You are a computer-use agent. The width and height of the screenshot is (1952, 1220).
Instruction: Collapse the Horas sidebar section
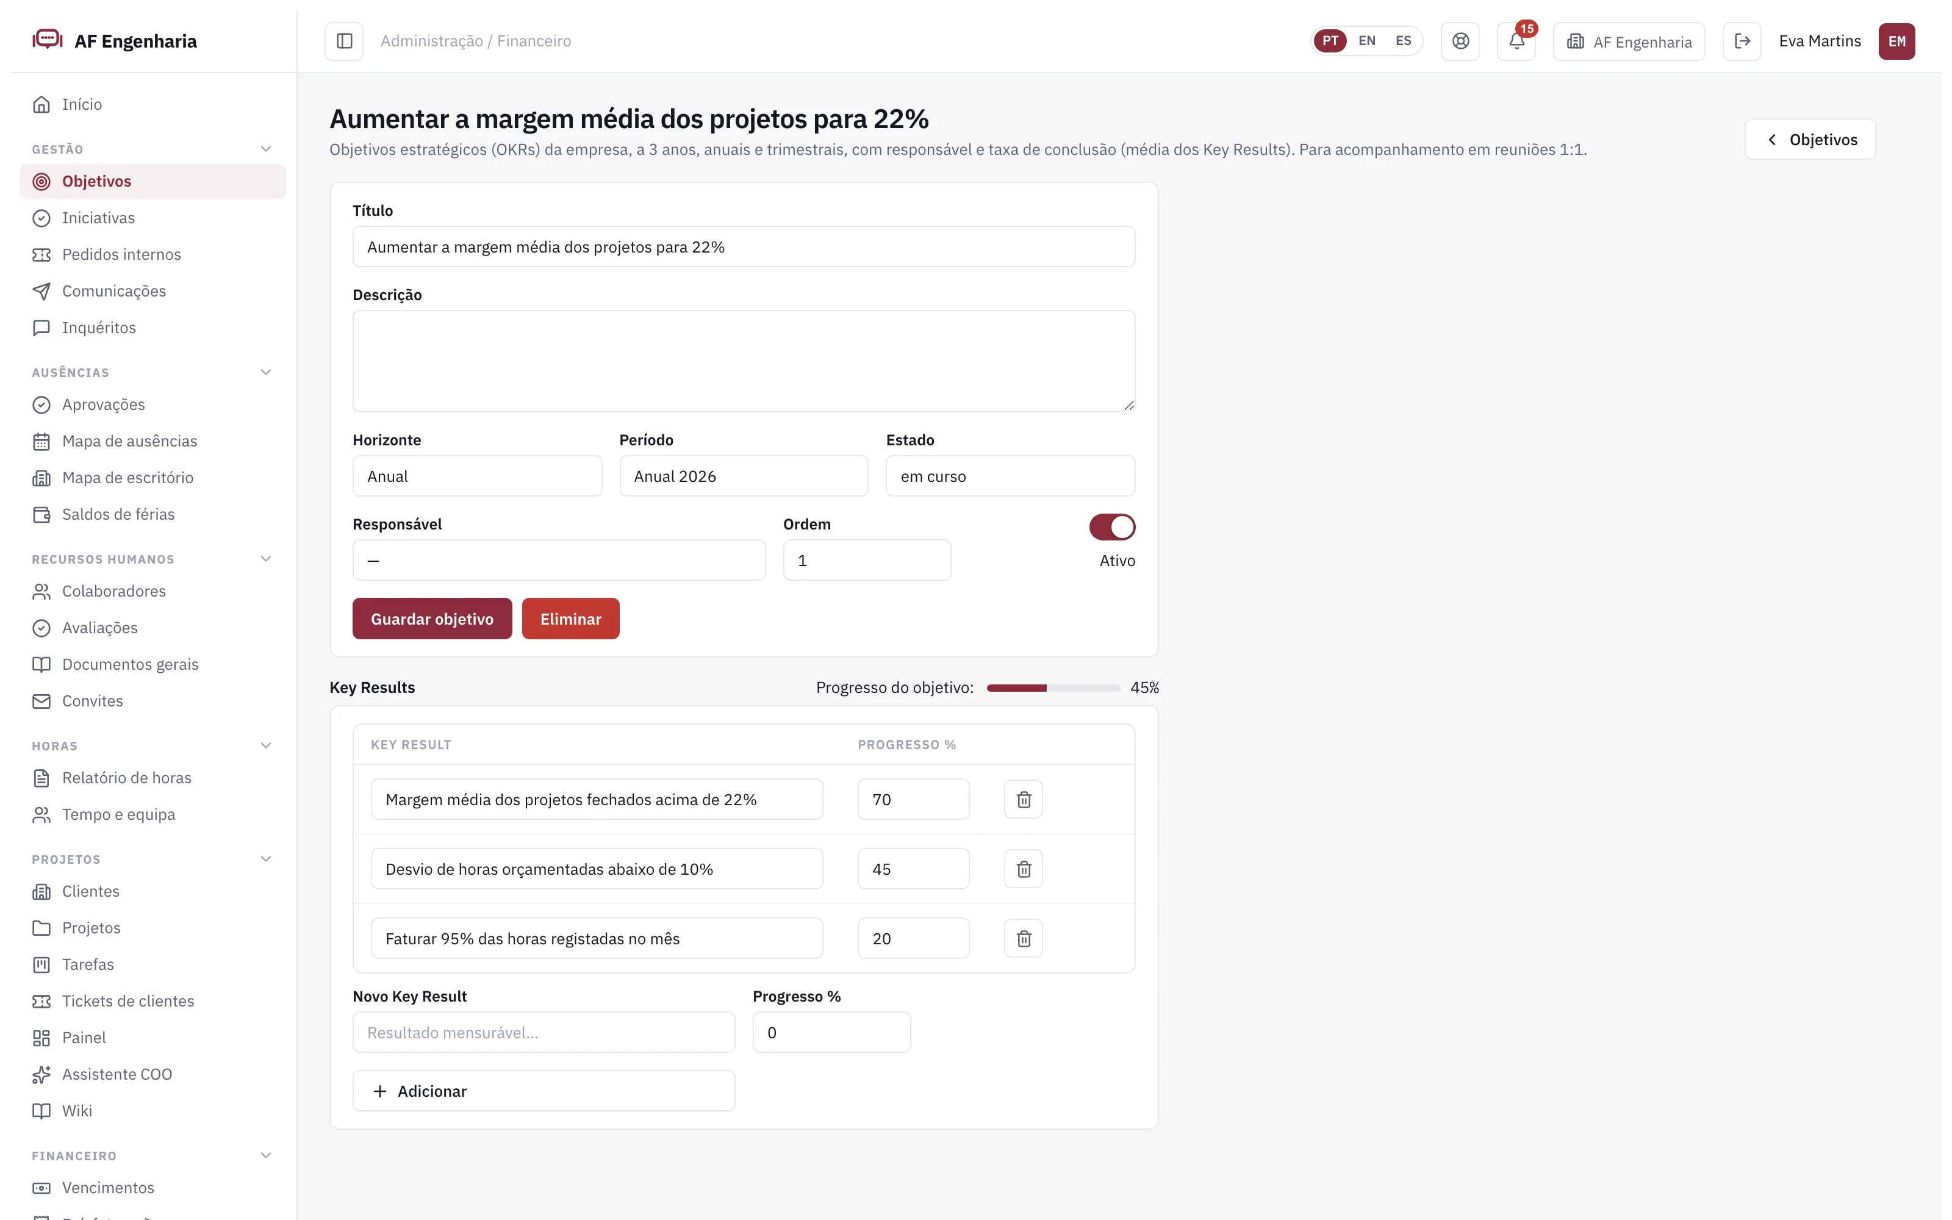pyautogui.click(x=266, y=745)
